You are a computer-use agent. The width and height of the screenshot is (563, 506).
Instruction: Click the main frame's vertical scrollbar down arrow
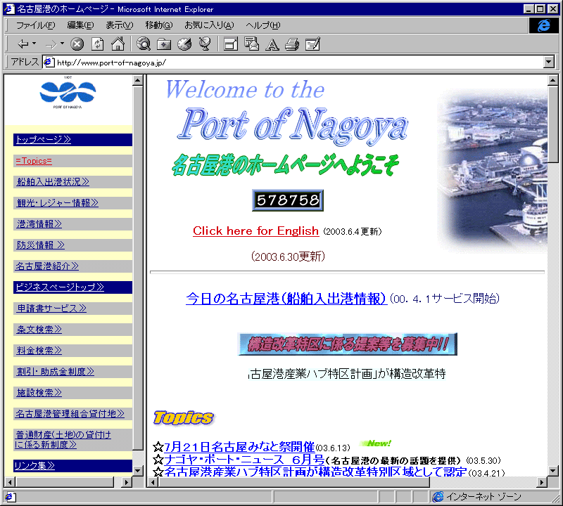pyautogui.click(x=553, y=470)
